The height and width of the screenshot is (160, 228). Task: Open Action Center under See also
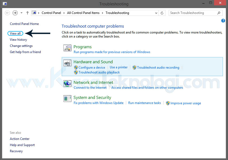coord(20,139)
